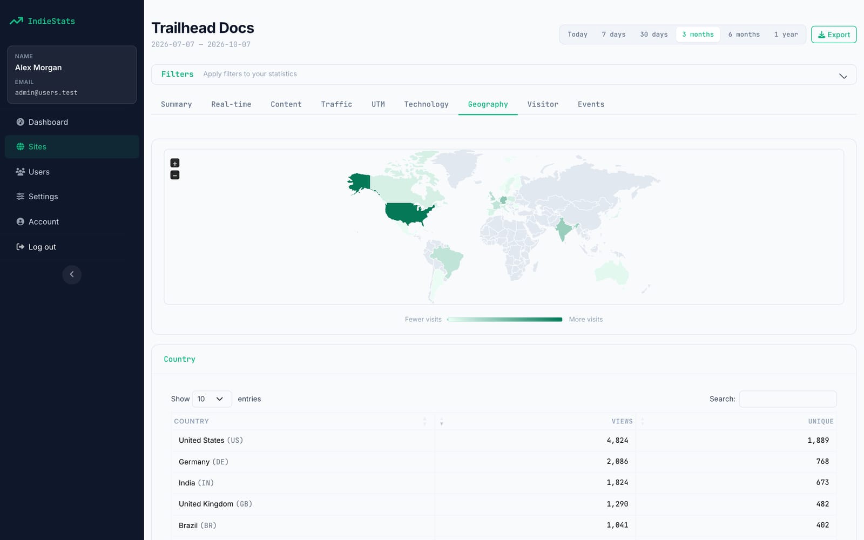Click the Settings sliders icon
The image size is (864, 540).
point(21,197)
